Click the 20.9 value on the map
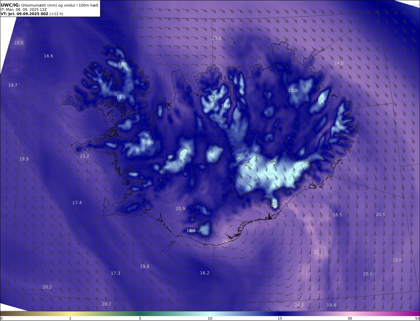Image resolution: width=420 pixels, height=321 pixels. tap(180, 208)
